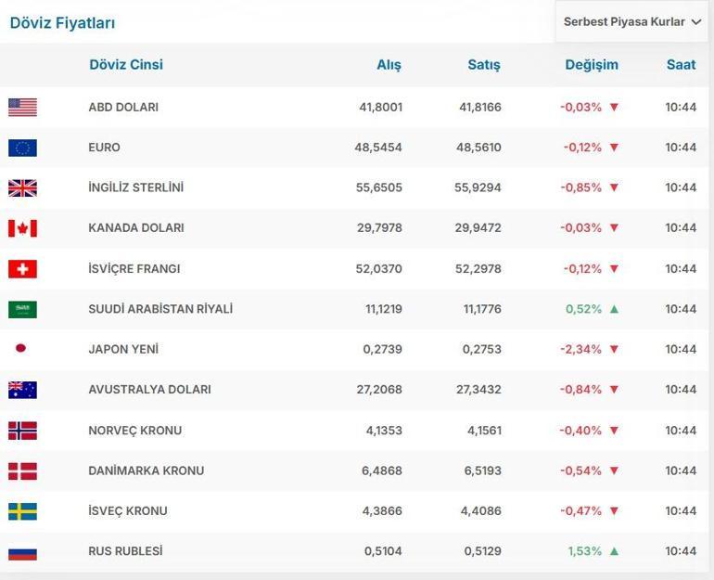This screenshot has height=580, width=714.
Task: Click the United States flag icon
Action: point(22,108)
